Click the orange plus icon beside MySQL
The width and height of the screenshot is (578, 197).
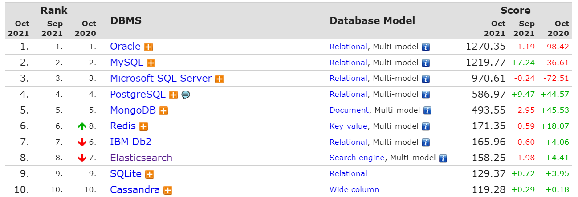click(x=151, y=63)
